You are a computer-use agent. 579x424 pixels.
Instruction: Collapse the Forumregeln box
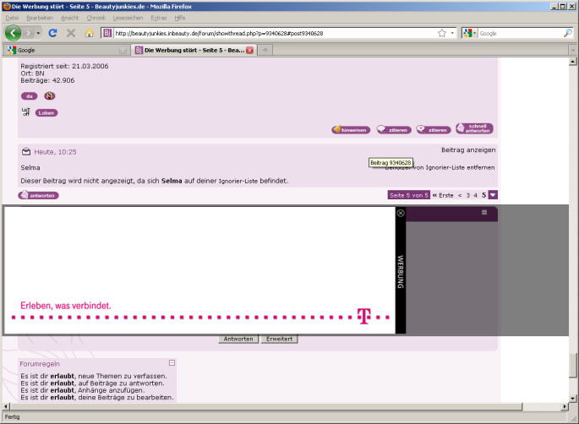click(x=172, y=363)
